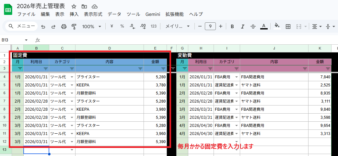Increase font size with plus button
Image resolution: width=338 pixels, height=156 pixels.
pyautogui.click(x=221, y=27)
